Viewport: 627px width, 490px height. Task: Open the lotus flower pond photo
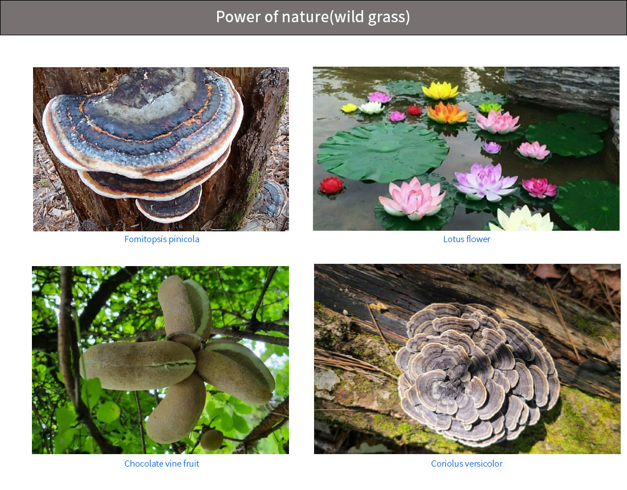click(x=466, y=149)
